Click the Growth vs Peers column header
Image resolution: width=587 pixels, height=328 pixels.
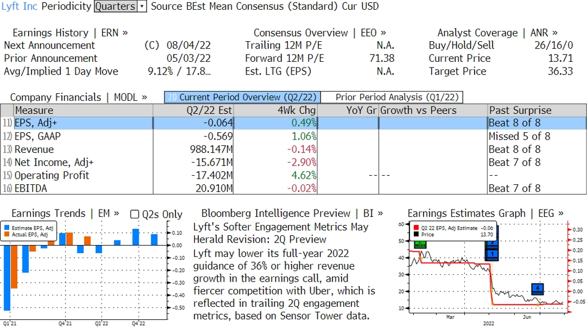pos(433,110)
